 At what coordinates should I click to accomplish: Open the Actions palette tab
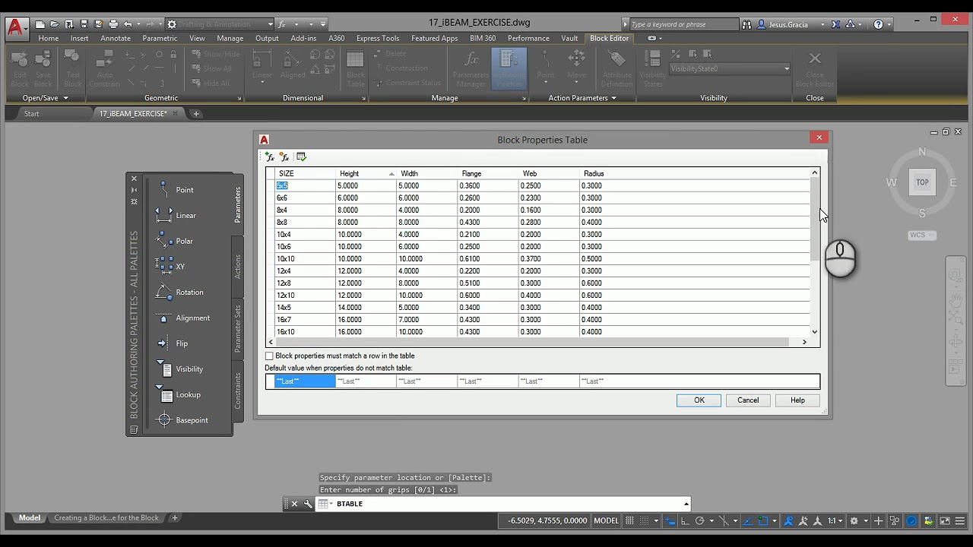[237, 267]
